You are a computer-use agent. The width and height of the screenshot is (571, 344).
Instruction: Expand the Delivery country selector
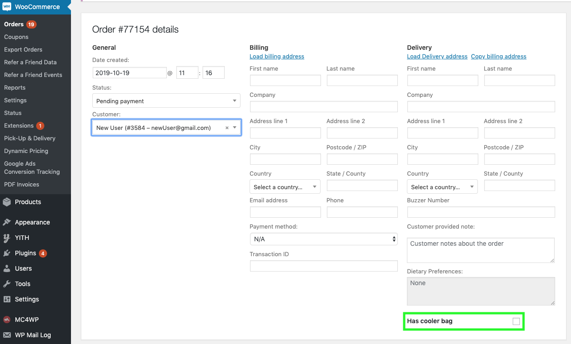pyautogui.click(x=442, y=187)
